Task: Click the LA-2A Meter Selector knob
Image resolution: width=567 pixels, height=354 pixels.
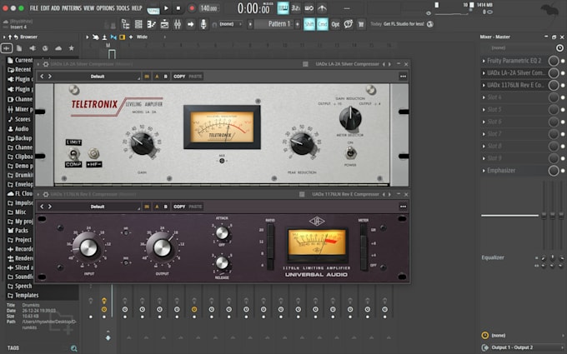Action: tap(350, 118)
